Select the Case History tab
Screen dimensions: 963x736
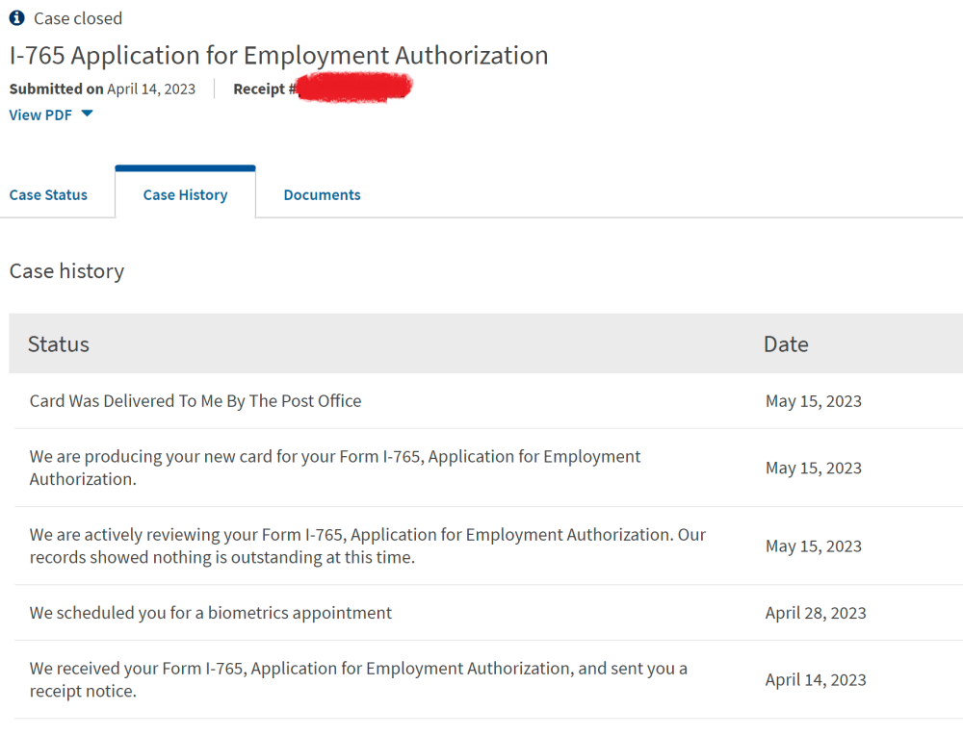pos(186,195)
